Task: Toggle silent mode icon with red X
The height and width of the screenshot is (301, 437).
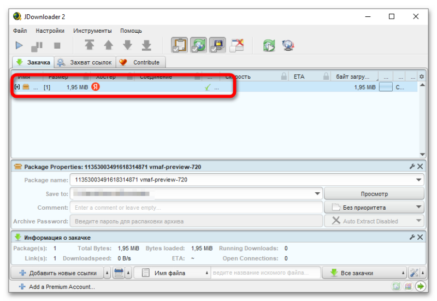Action: click(237, 45)
